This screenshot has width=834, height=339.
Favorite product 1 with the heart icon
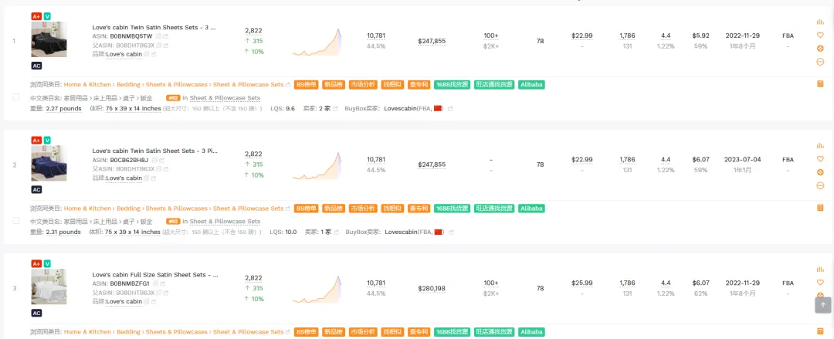820,36
